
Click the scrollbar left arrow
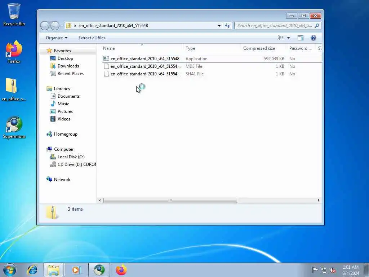(100, 201)
